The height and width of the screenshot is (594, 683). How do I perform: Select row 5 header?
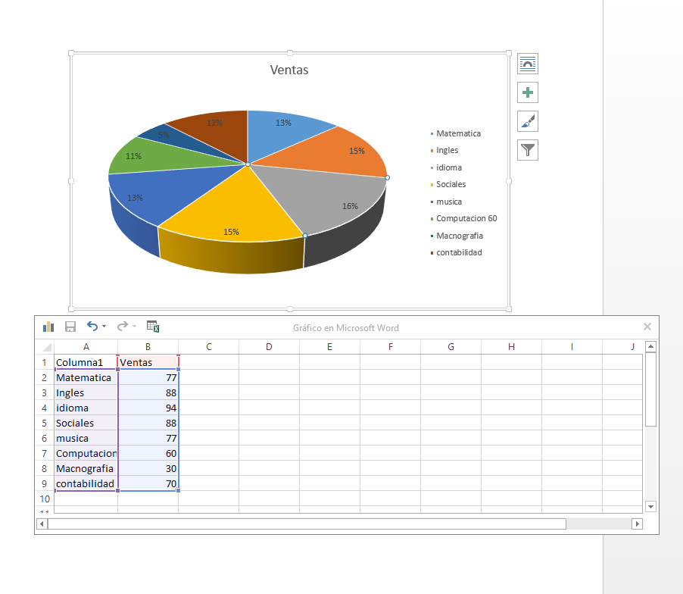[x=45, y=423]
